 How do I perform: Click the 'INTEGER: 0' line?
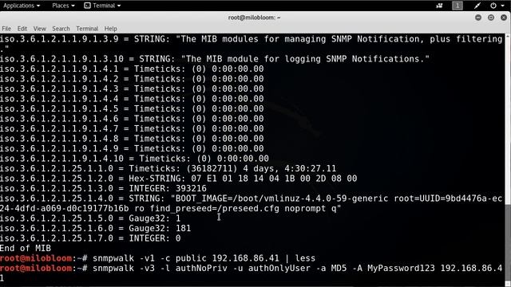coord(90,238)
